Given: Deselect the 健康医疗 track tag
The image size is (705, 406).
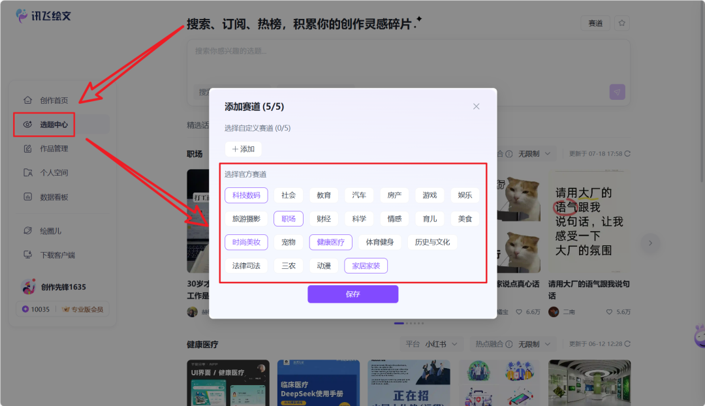Looking at the screenshot, I should point(331,242).
